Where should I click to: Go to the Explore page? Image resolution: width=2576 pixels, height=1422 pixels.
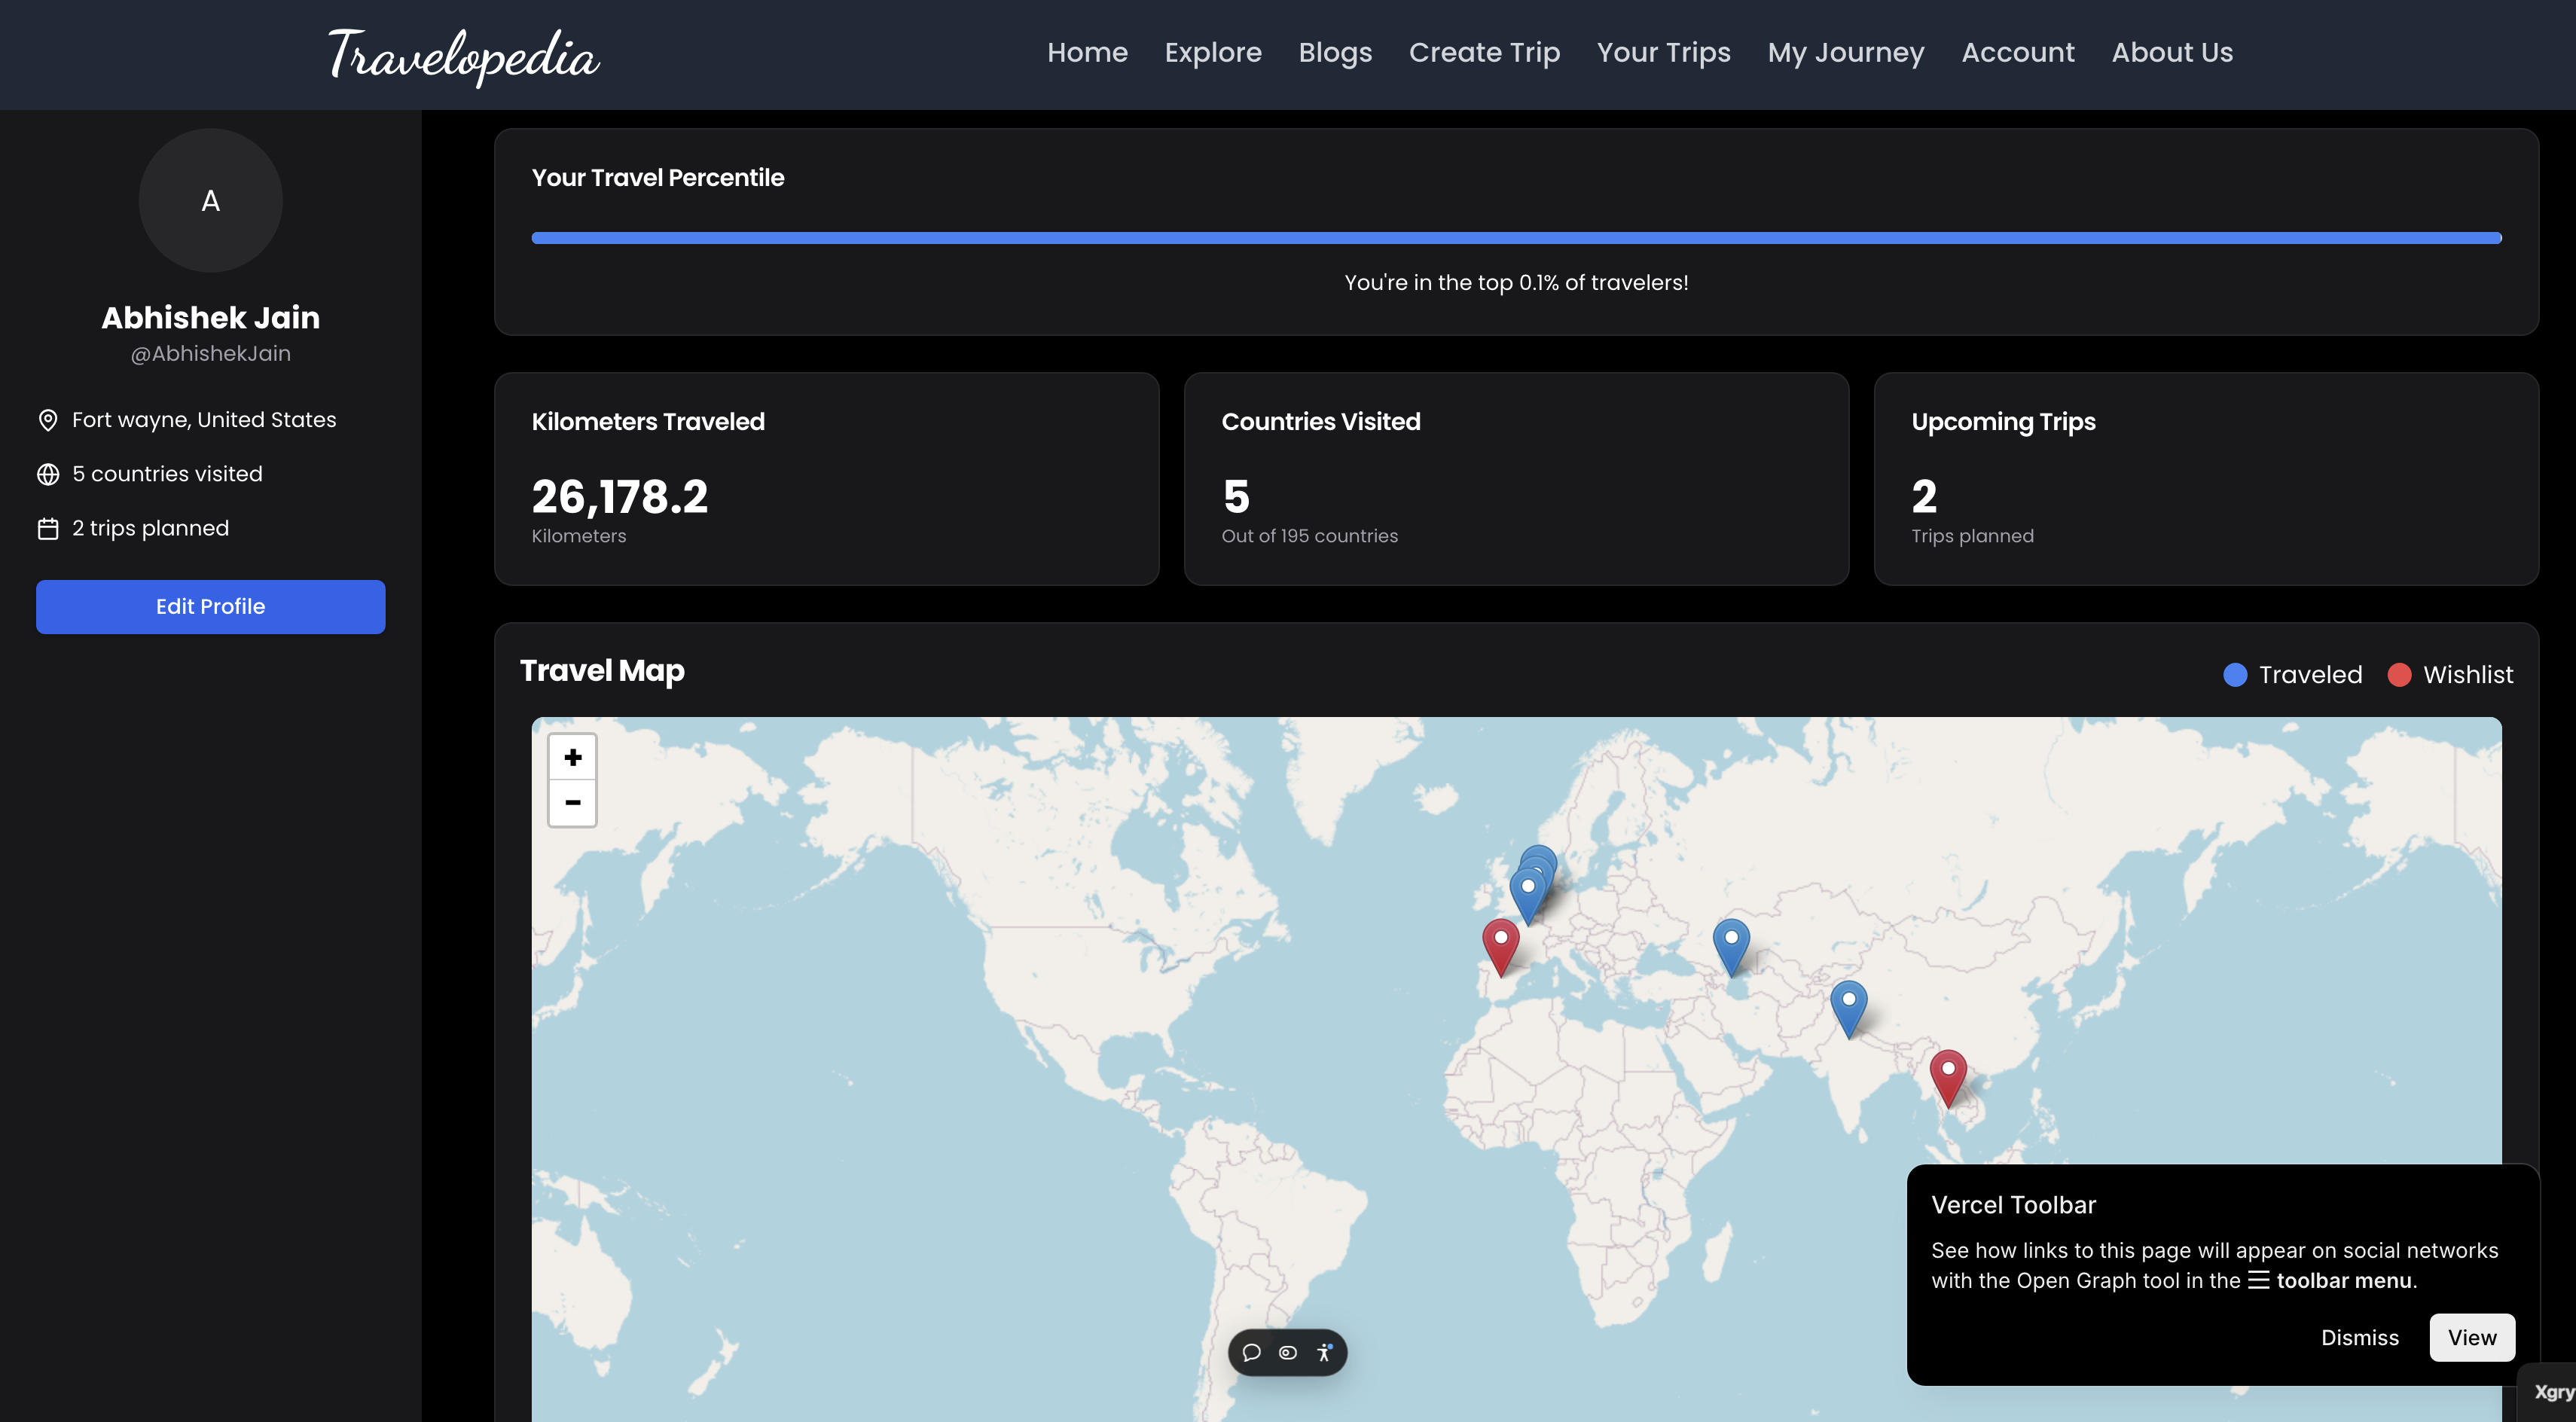(1213, 52)
